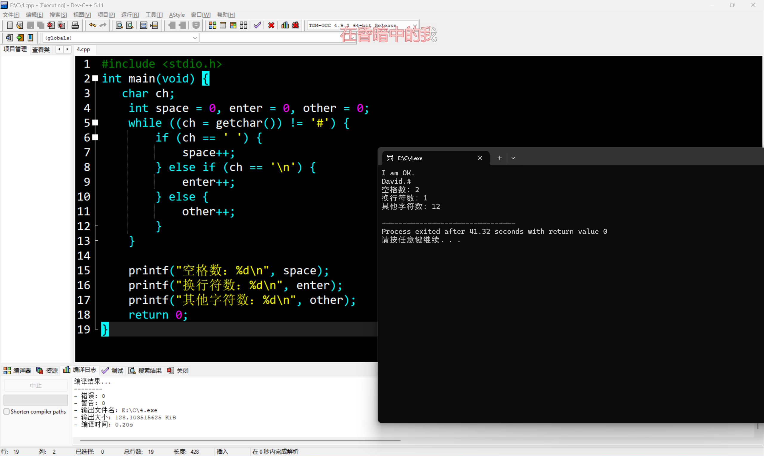Click the 关闭 button in bottom panel
Viewport: 764px width, 456px height.
tap(178, 370)
